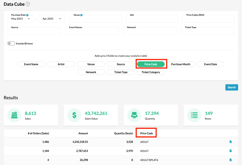Click the cash register Sales icon

pyautogui.click(x=14, y=115)
